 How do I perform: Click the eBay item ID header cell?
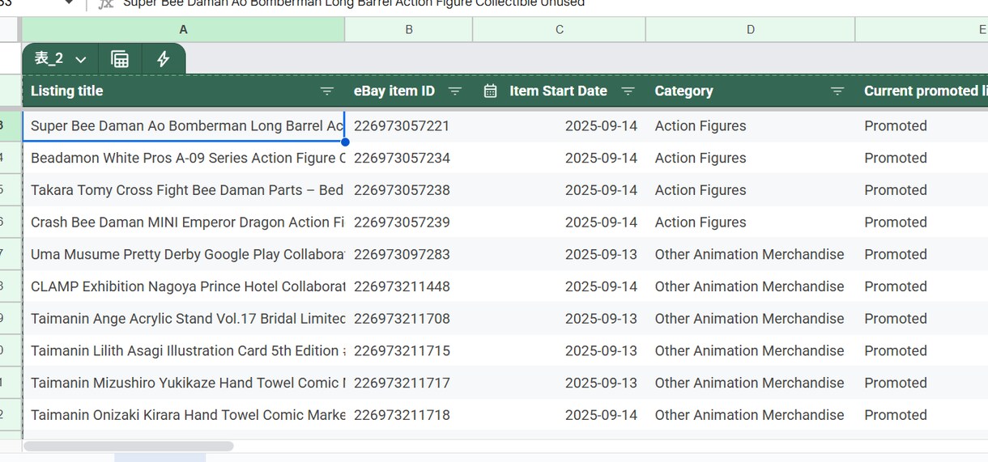coord(409,91)
